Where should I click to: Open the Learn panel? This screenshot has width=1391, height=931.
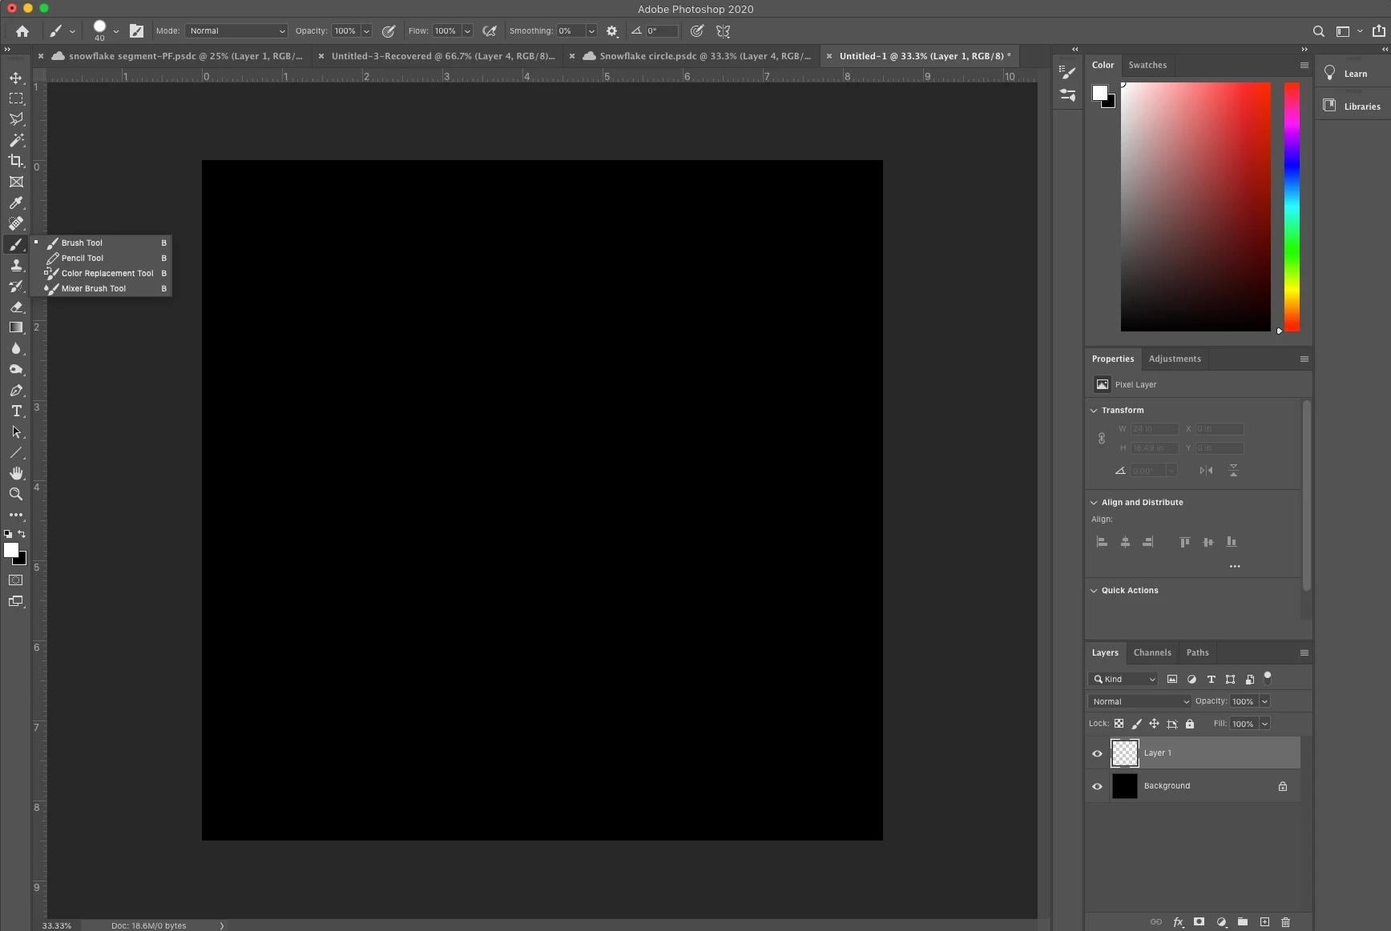coord(1353,73)
